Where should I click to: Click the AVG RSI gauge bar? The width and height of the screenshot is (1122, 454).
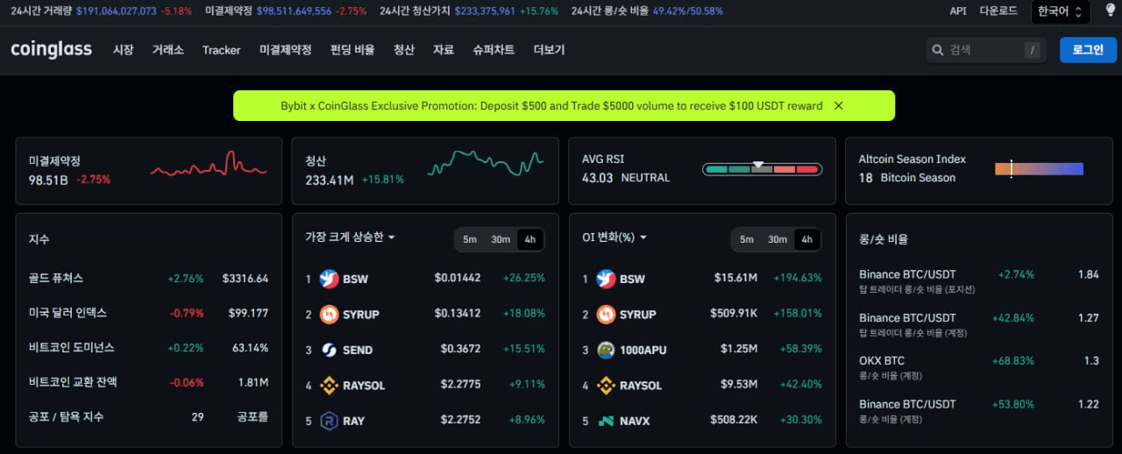[762, 168]
